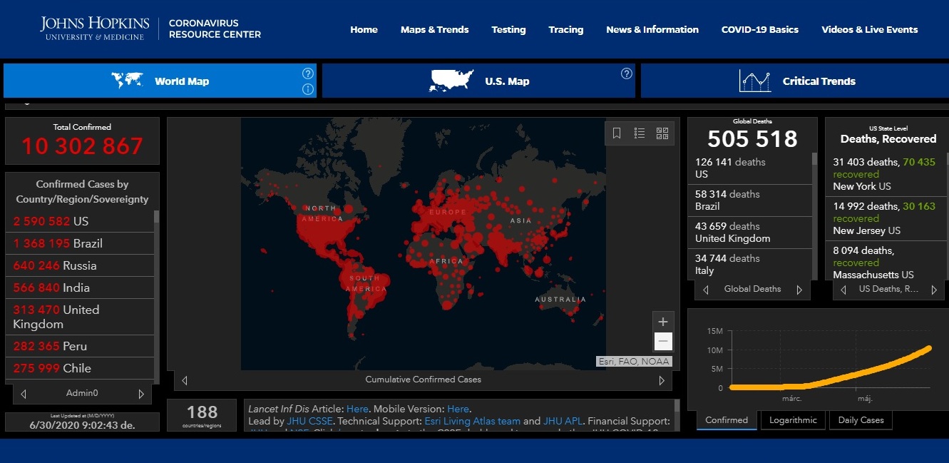Click left arrow next to Global Deaths label
Viewport: 949px width, 463px height.
[x=706, y=290]
